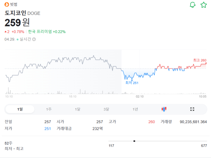Viewport: 211px width, 158px height.
Task: Click the 전일 value 257
Action: pos(47,122)
